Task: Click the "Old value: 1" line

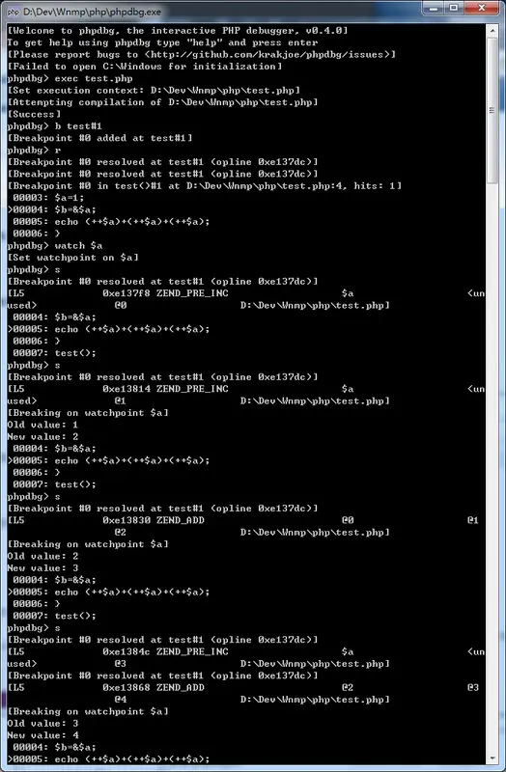Action: click(42, 425)
